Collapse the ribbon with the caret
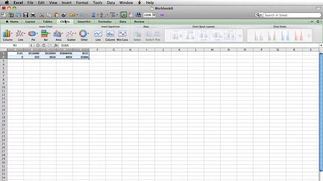Viewport: 323px width, 181px height. tap(312, 22)
